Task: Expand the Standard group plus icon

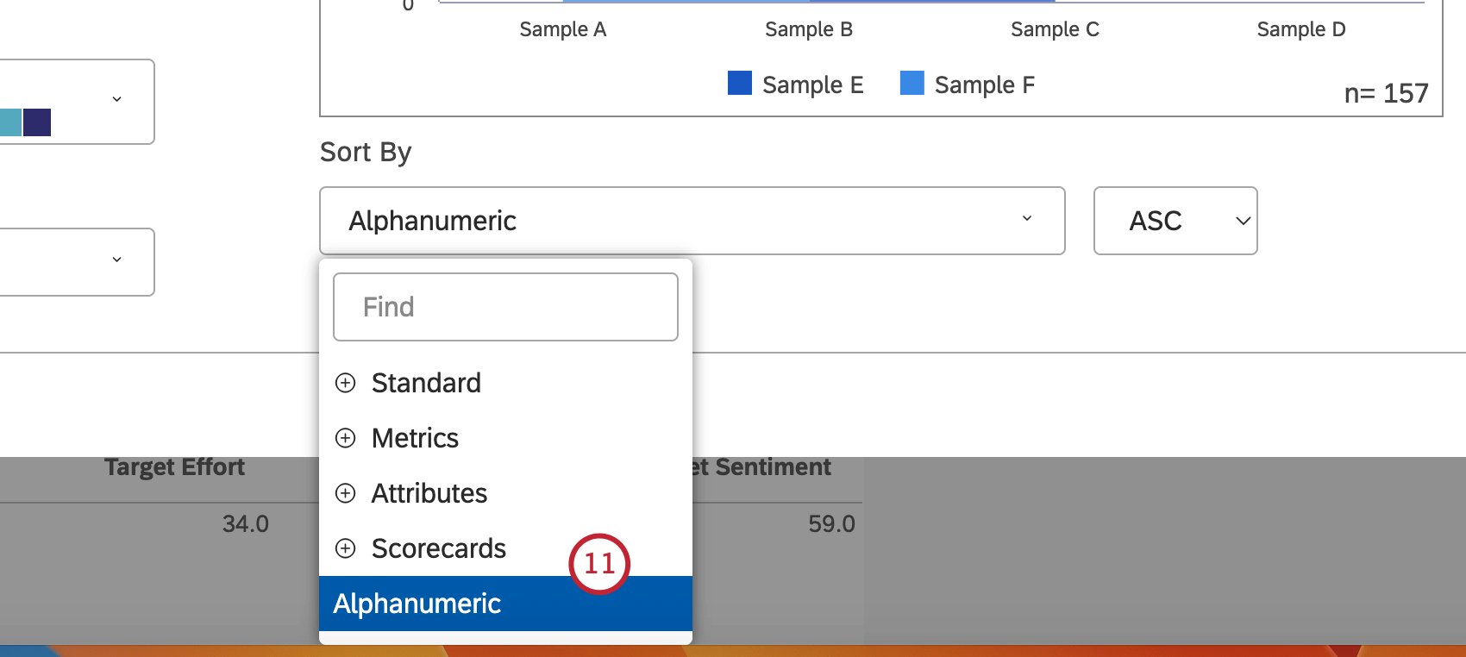Action: 345,383
